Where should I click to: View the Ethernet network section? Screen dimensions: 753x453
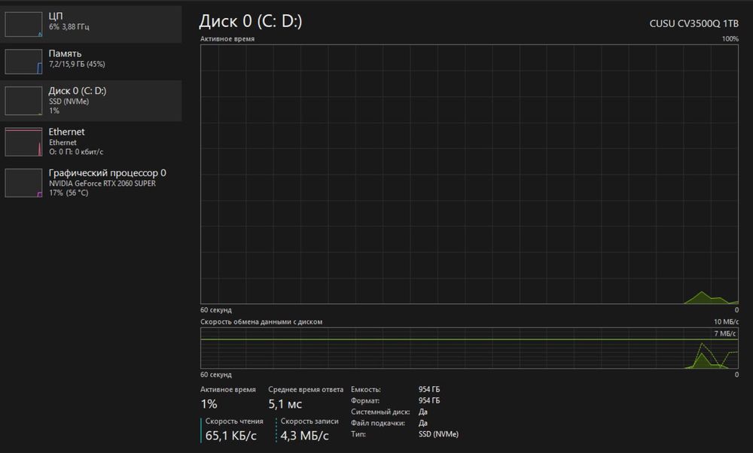(x=91, y=141)
